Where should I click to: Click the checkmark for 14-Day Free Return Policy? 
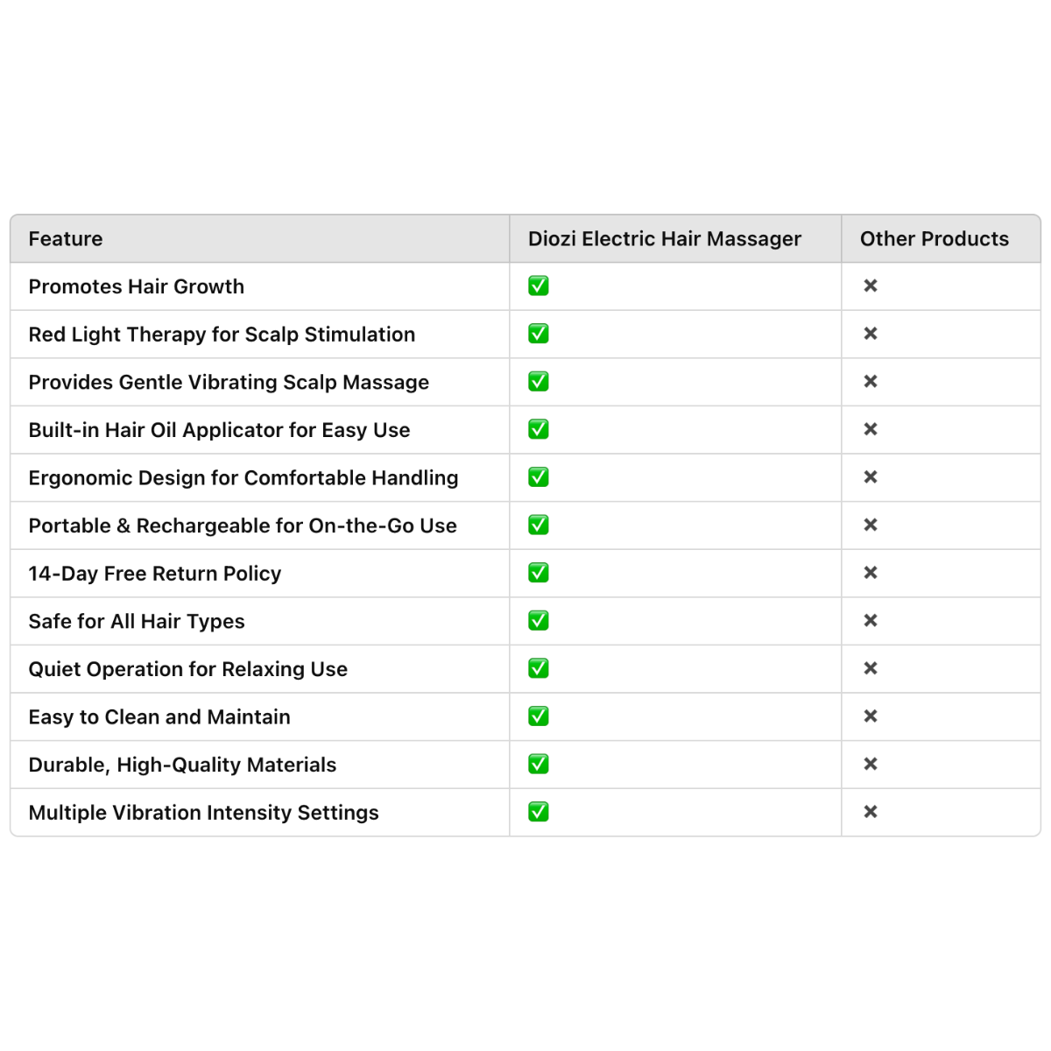[x=539, y=573]
